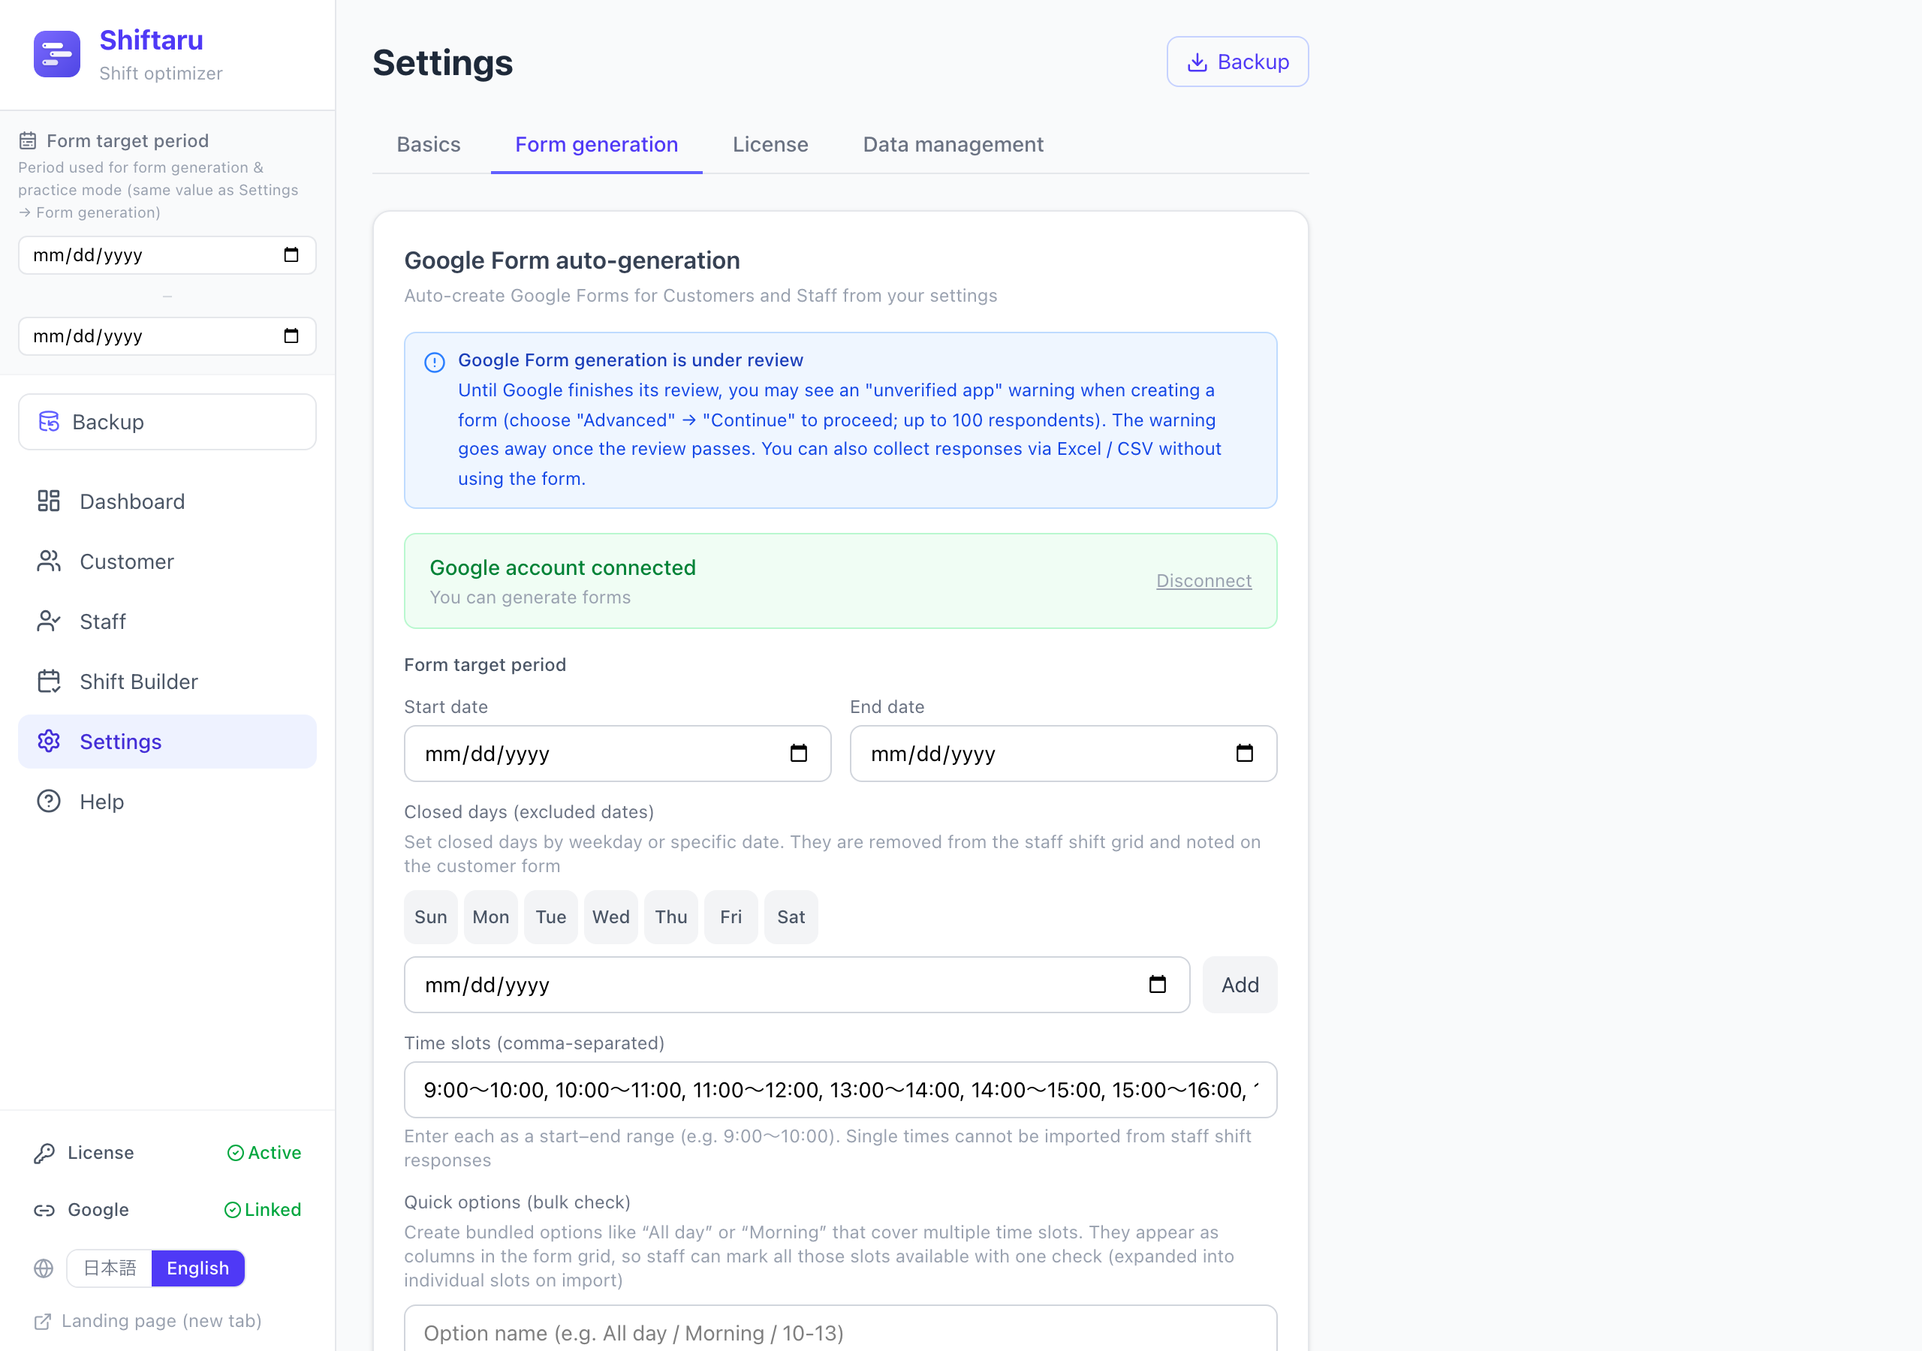Viewport: 1922px width, 1351px height.
Task: Click the Google link chain icon
Action: click(44, 1211)
